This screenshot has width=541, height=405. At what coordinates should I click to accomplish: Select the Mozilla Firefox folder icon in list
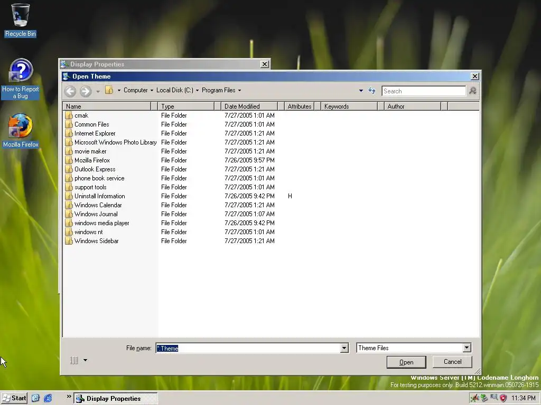point(69,160)
